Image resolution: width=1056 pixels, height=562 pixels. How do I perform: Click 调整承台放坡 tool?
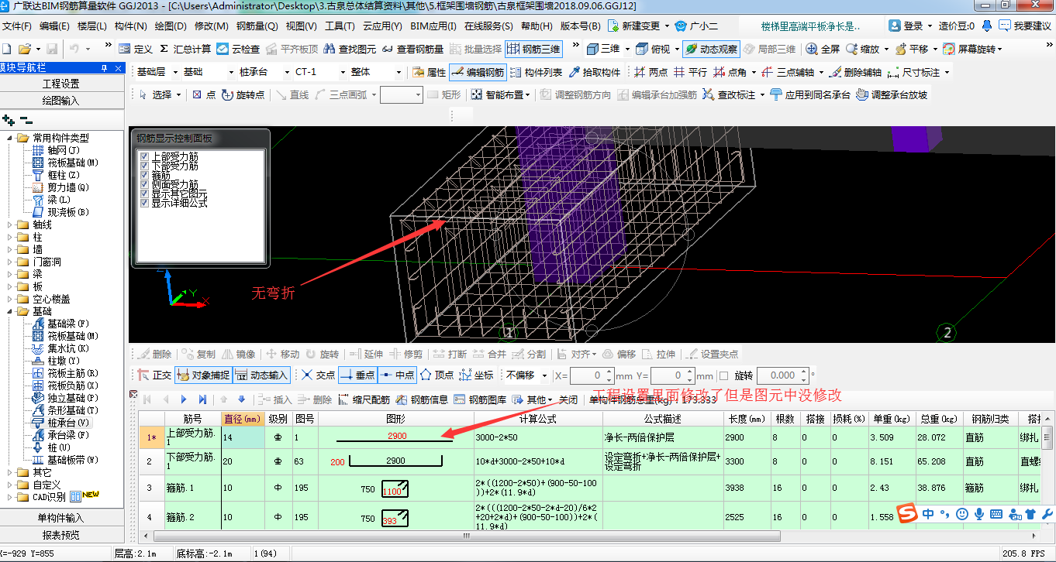pos(892,94)
